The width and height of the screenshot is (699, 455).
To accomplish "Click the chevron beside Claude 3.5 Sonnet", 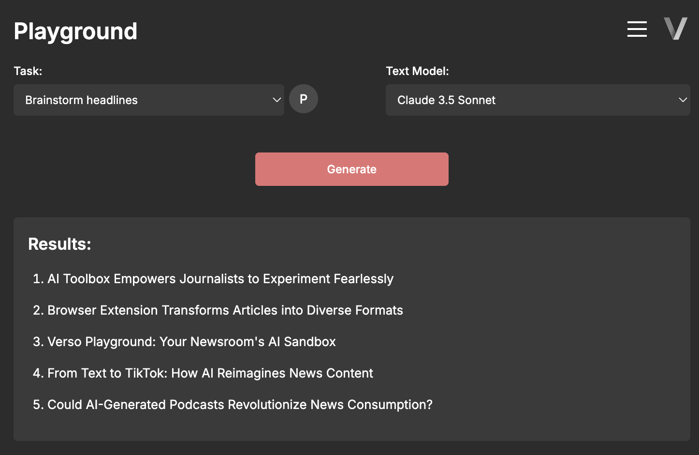I will (x=683, y=100).
